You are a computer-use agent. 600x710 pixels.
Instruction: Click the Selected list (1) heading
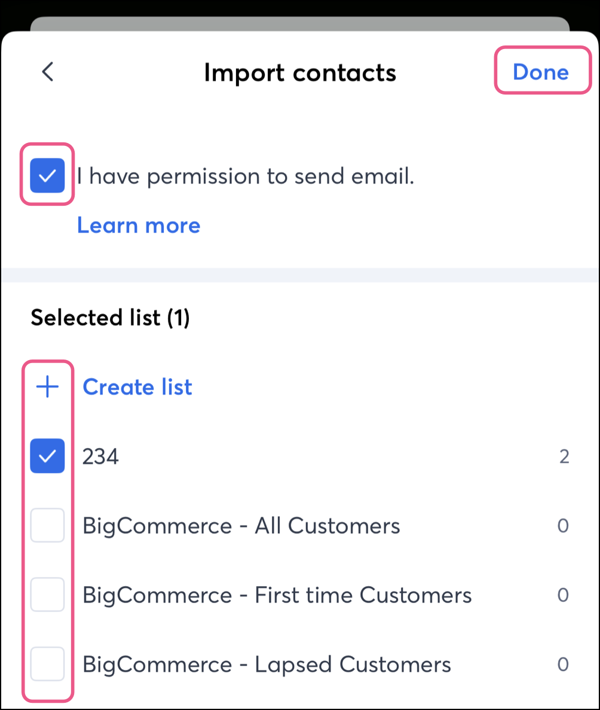(x=110, y=318)
